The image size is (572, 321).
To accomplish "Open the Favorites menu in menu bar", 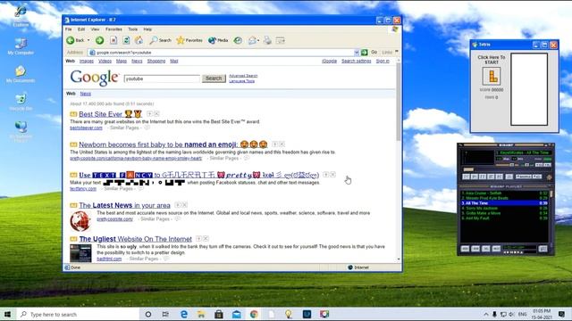I will [x=114, y=29].
